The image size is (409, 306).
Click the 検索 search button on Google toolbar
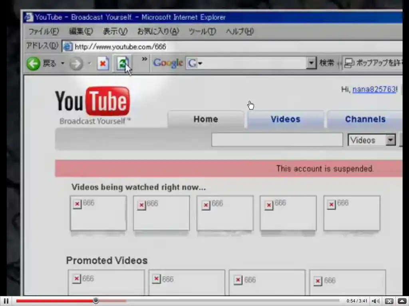(327, 63)
